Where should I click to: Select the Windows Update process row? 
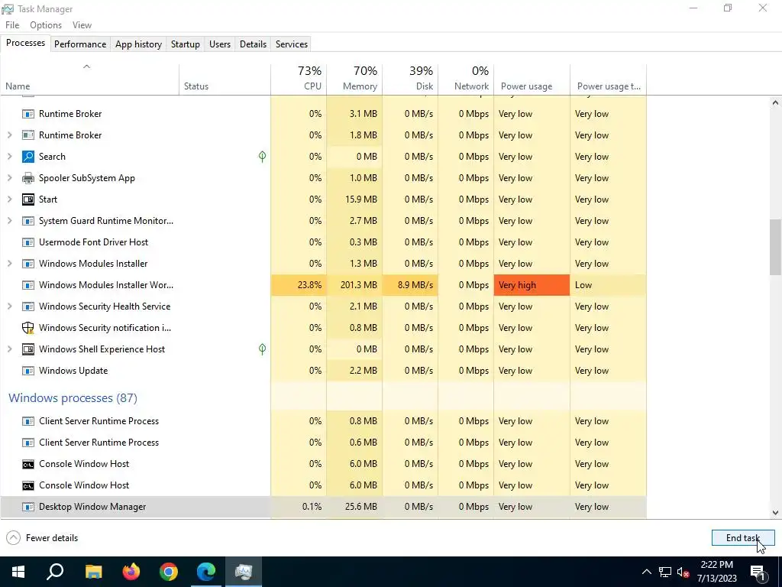coord(323,371)
